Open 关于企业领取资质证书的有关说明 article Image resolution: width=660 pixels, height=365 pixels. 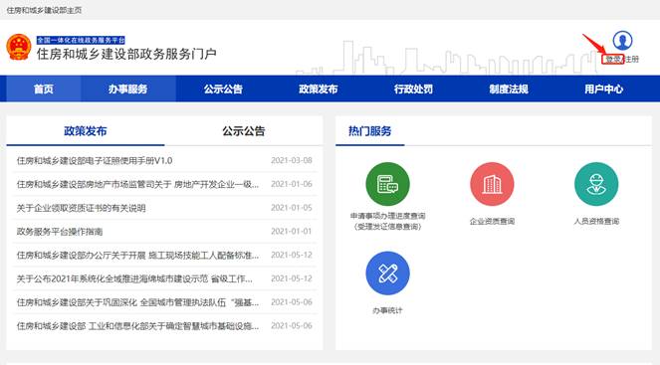tap(81, 208)
